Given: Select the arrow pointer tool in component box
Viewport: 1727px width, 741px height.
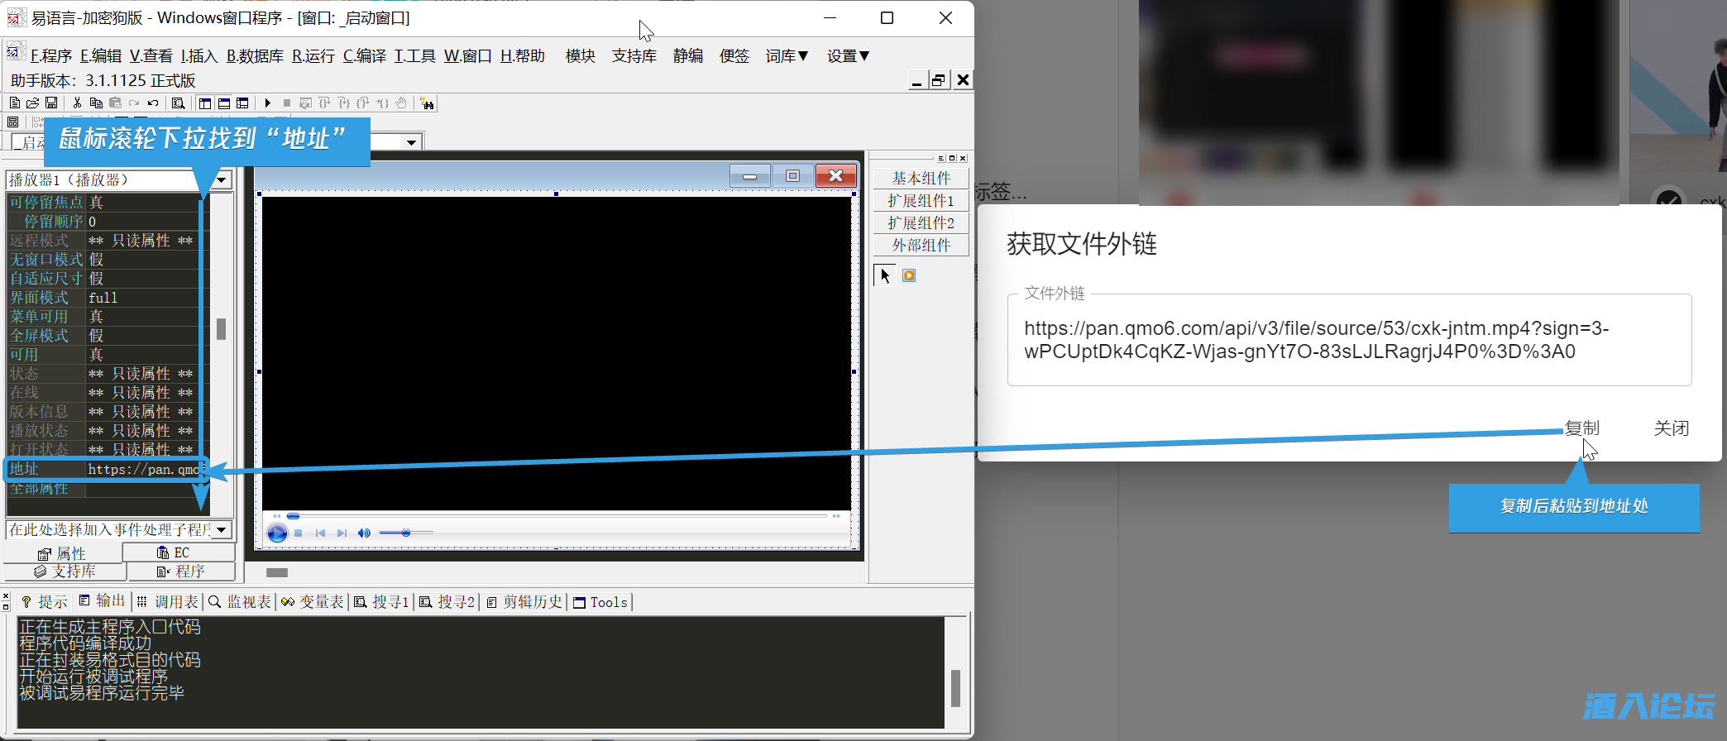Looking at the screenshot, I should pyautogui.click(x=884, y=275).
